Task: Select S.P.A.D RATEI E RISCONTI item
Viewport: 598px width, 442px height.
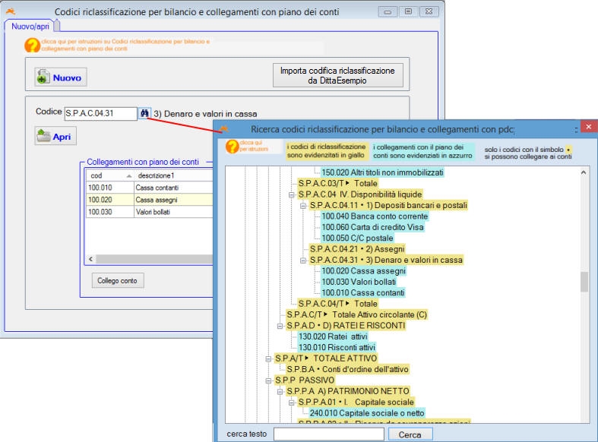Action: 346,326
